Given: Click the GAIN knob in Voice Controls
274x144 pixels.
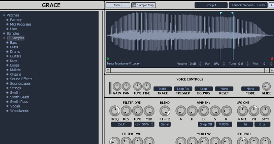Looking at the screenshot, I should (x=117, y=87).
